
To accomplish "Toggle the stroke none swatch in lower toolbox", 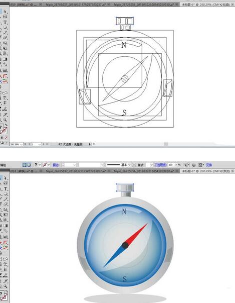I will (4, 297).
